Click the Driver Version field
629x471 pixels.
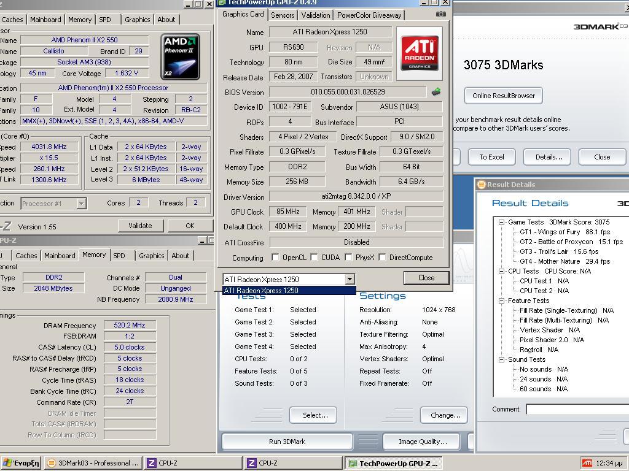(x=356, y=196)
